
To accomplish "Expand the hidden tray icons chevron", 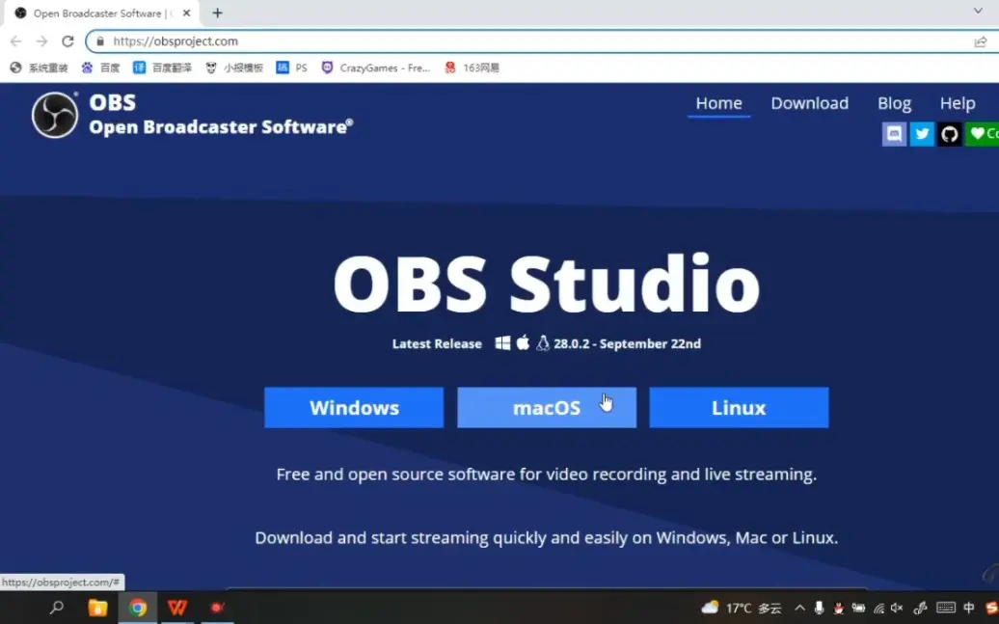I will tap(799, 608).
